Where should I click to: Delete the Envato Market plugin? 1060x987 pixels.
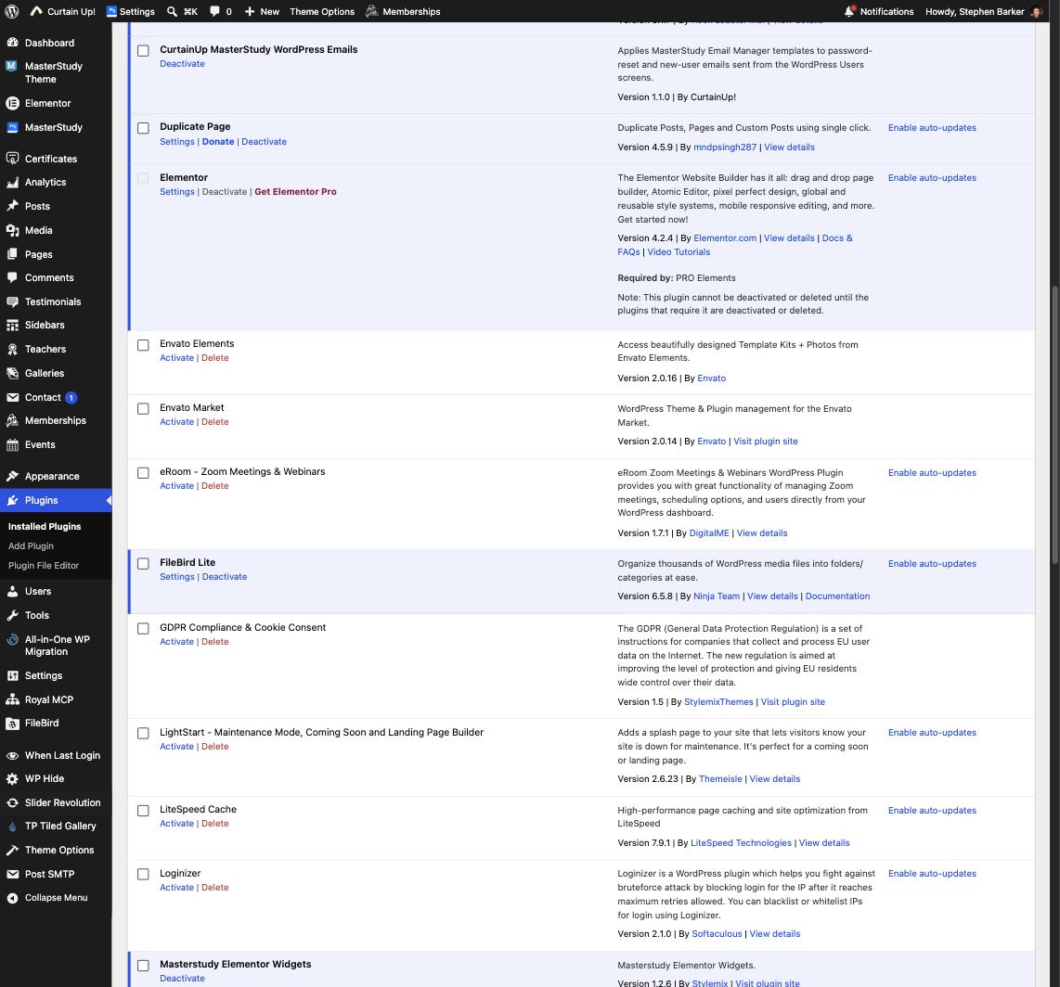pos(215,421)
